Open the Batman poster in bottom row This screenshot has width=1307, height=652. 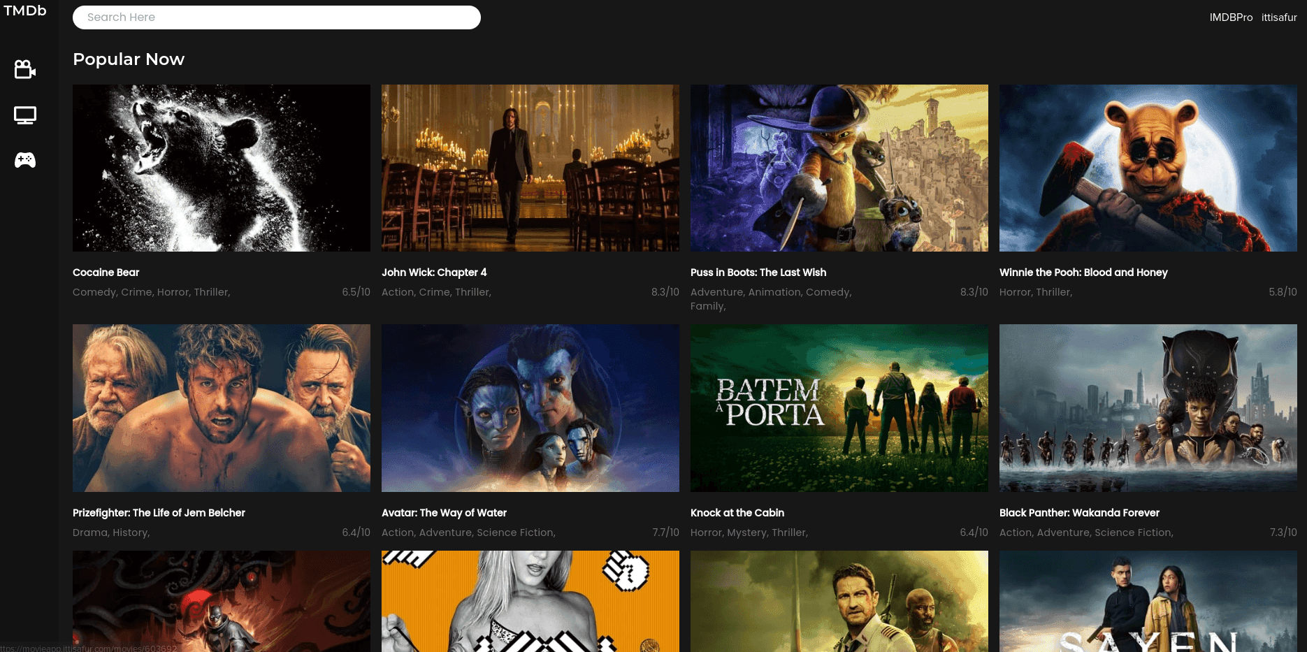(x=221, y=601)
